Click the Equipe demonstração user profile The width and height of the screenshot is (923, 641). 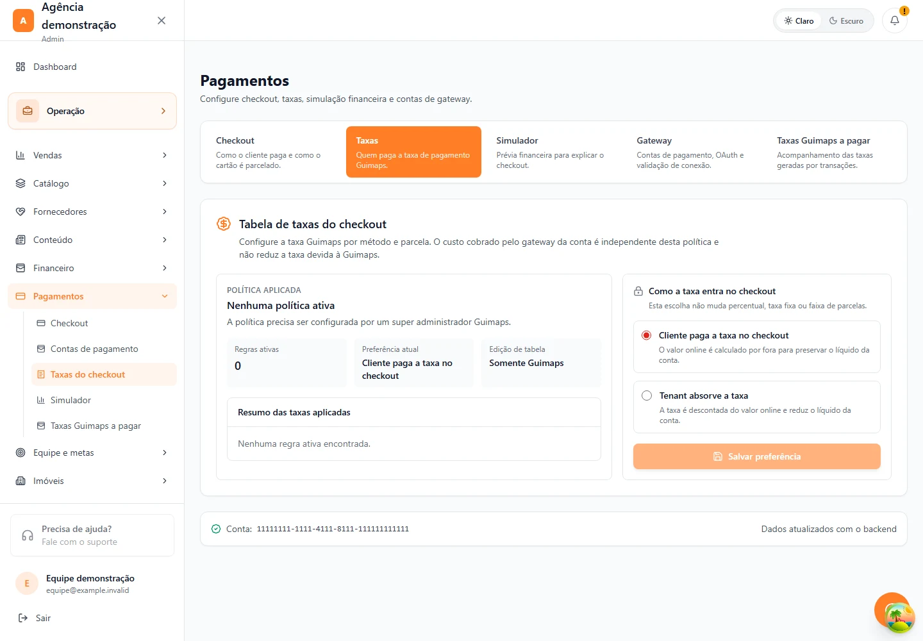(92, 583)
